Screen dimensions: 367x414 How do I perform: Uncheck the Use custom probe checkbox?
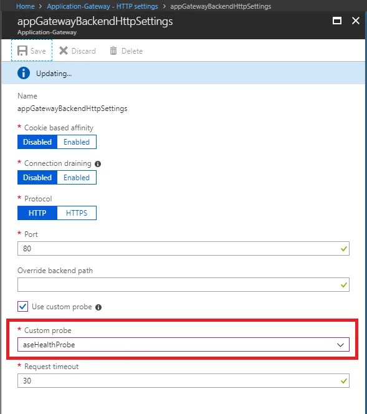click(x=22, y=307)
